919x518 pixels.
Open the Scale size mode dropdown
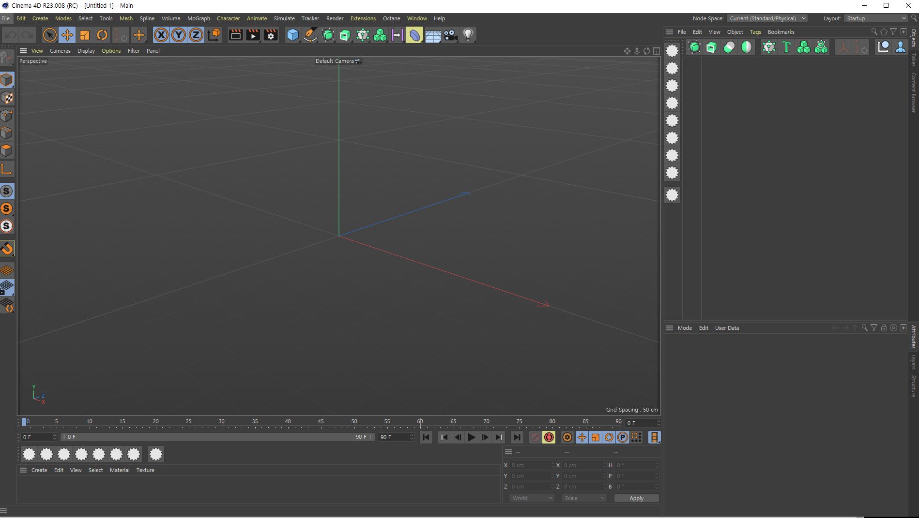pyautogui.click(x=584, y=498)
